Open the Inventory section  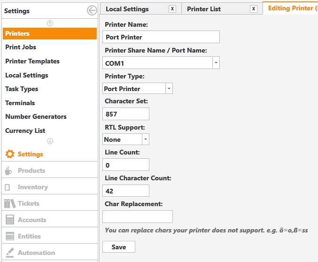[50, 187]
